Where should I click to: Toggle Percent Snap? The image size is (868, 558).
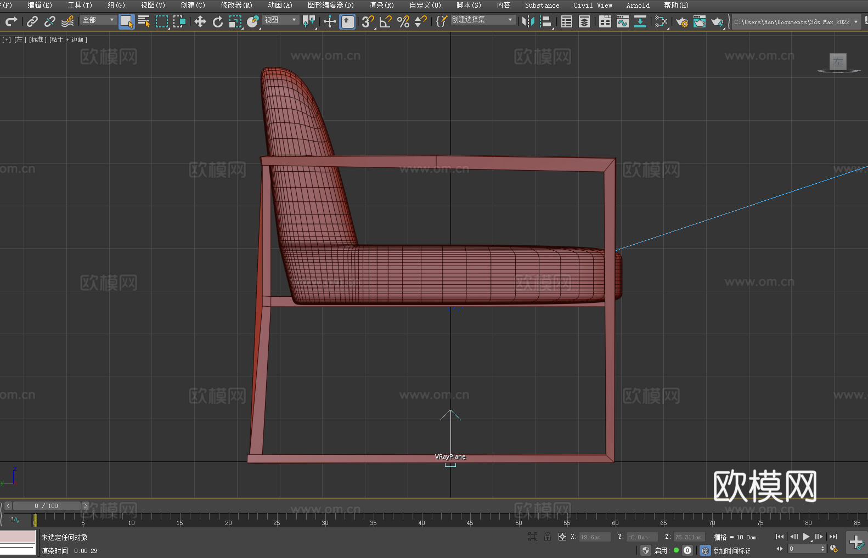click(403, 21)
